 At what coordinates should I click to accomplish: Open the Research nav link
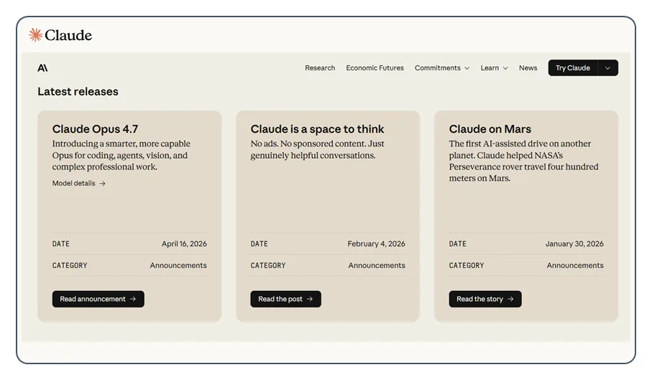[320, 68]
